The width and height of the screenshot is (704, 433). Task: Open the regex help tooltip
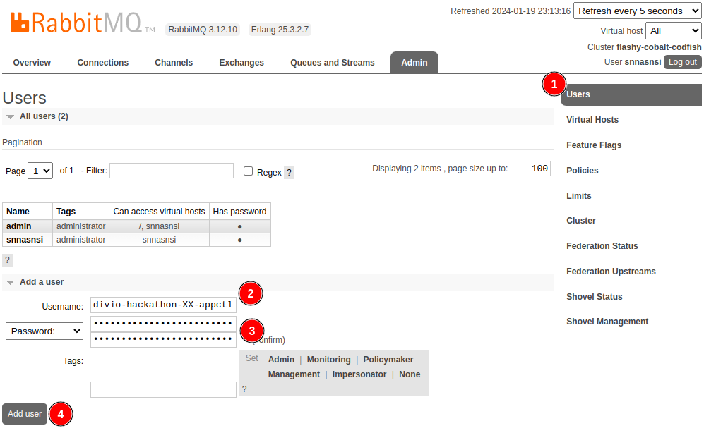289,171
